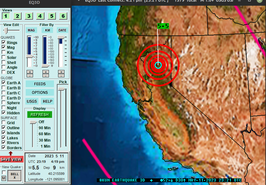Click the DATE filter slider handle
This screenshot has height=185, width=266.
(61, 37)
